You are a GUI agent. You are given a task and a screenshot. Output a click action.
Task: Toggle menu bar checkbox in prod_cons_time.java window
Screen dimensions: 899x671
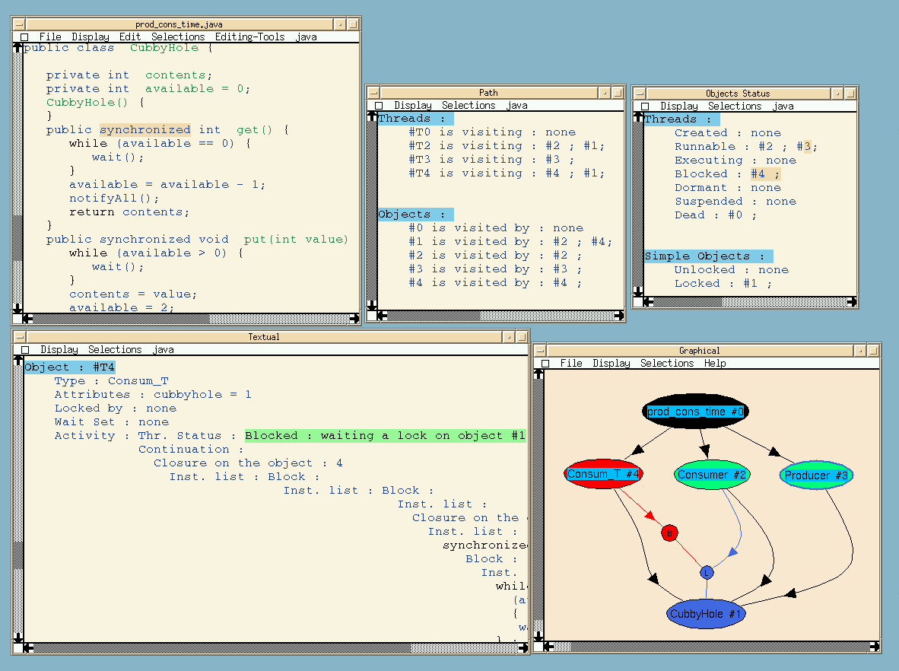(x=24, y=37)
